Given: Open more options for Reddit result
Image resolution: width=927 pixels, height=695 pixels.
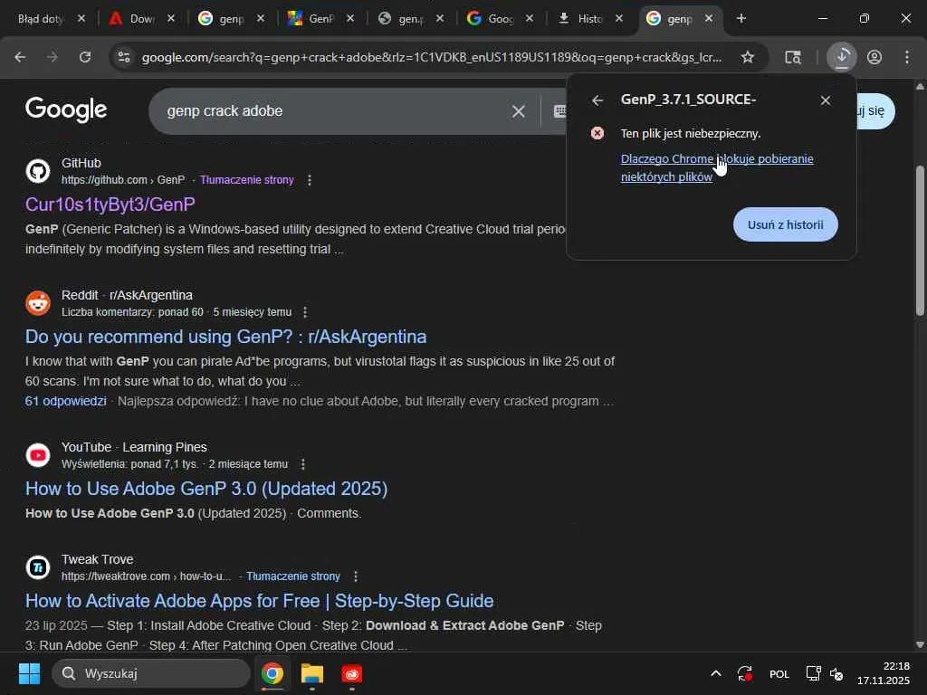Looking at the screenshot, I should pyautogui.click(x=305, y=312).
